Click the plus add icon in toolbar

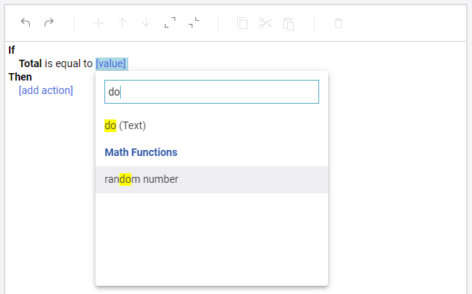(98, 23)
